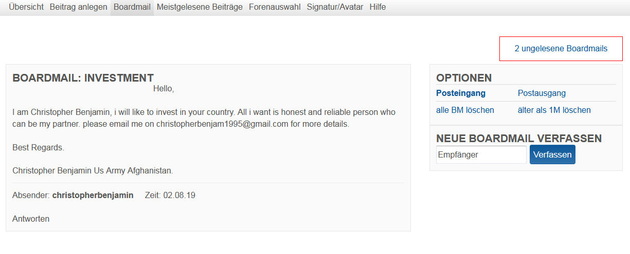
Task: Open sender christopherbenjamin's profile
Action: coord(93,195)
